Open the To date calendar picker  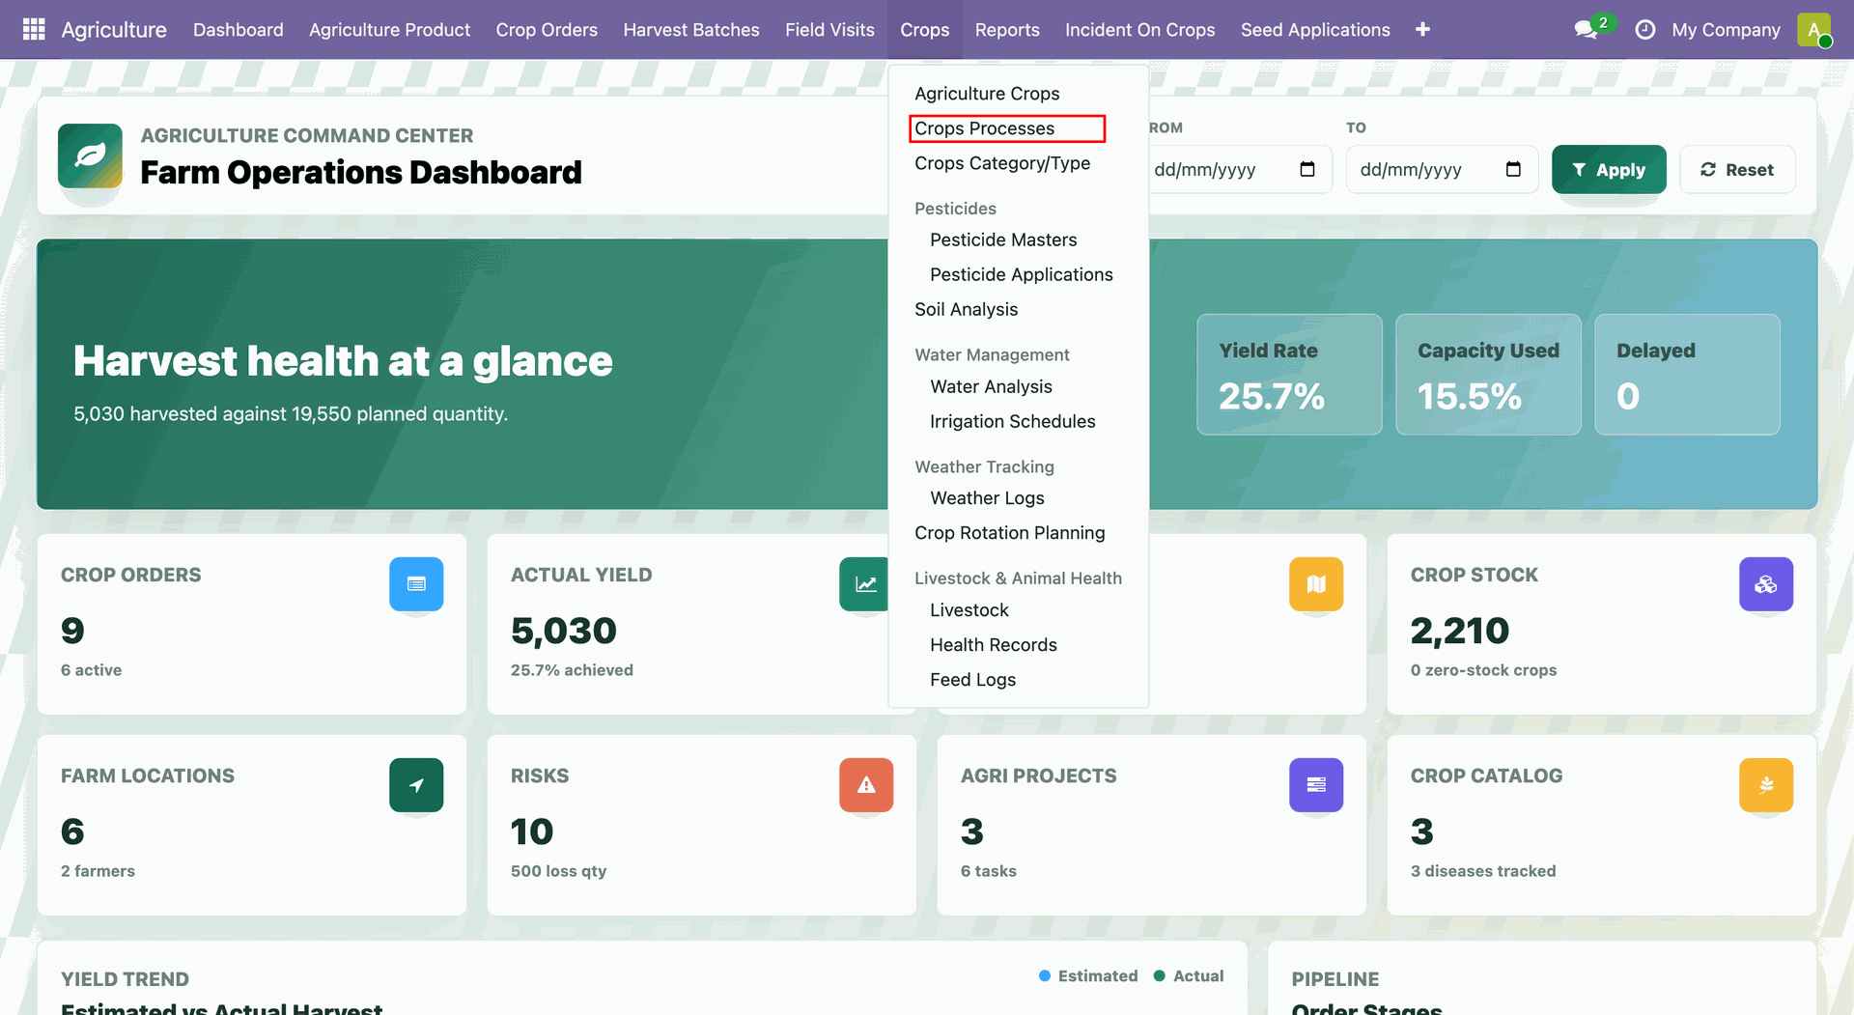pos(1513,170)
